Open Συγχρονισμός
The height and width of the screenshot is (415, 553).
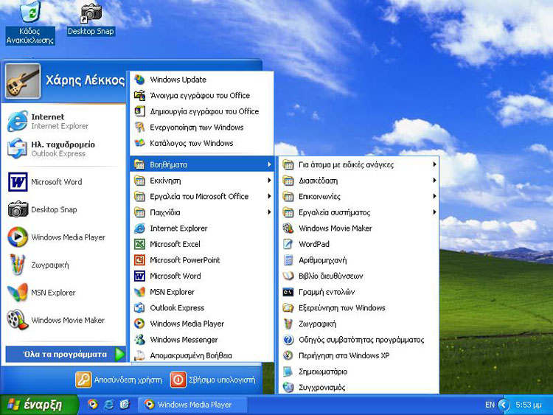pyautogui.click(x=359, y=387)
